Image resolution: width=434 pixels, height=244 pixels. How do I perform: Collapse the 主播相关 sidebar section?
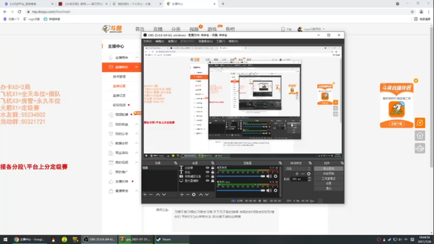coord(137,57)
